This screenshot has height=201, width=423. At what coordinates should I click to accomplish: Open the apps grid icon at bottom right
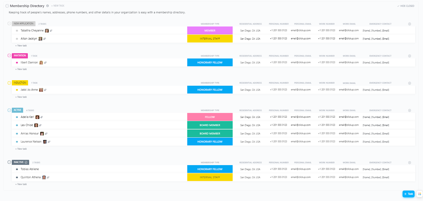(x=420, y=194)
